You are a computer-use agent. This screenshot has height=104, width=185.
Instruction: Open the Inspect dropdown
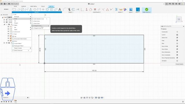[121, 12]
